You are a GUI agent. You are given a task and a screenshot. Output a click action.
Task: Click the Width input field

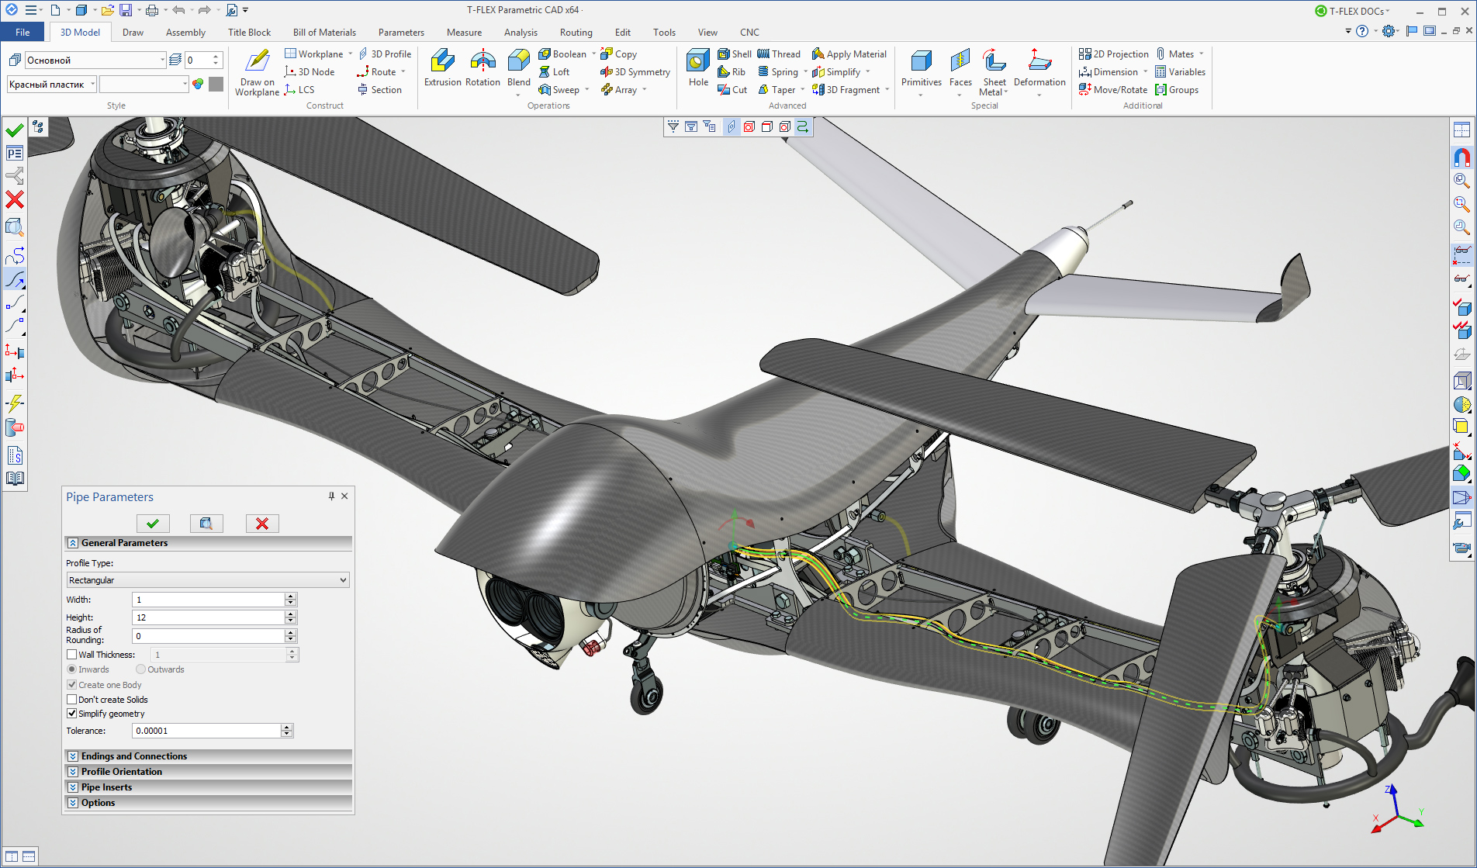pyautogui.click(x=209, y=600)
